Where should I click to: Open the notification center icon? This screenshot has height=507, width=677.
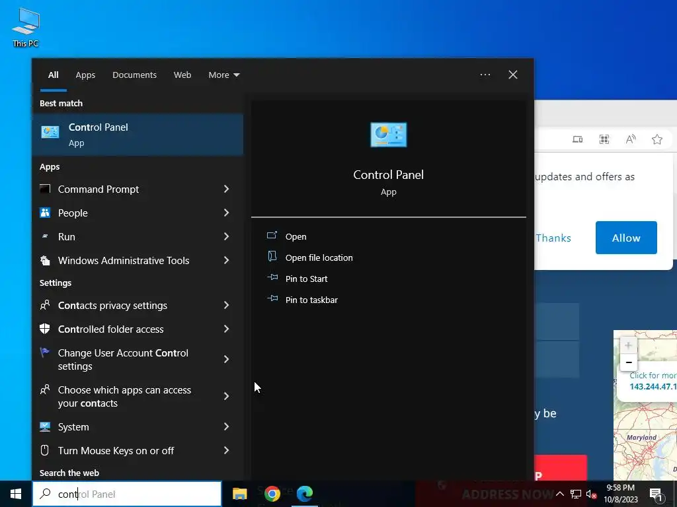pyautogui.click(x=656, y=494)
